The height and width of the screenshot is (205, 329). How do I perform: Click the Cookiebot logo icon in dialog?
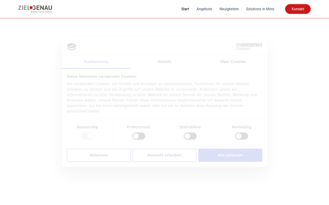[x=71, y=46]
